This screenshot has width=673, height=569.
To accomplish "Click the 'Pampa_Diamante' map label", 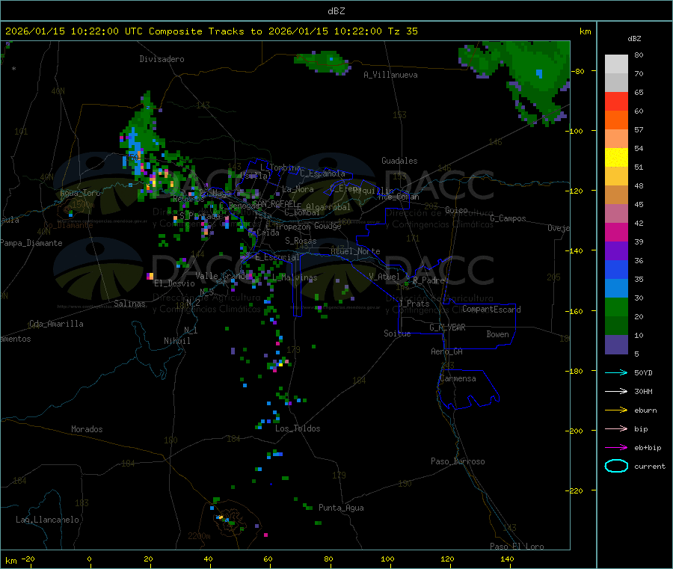I will pos(31,243).
